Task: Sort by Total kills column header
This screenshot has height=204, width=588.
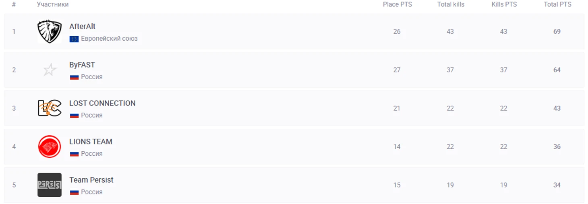Action: [451, 4]
